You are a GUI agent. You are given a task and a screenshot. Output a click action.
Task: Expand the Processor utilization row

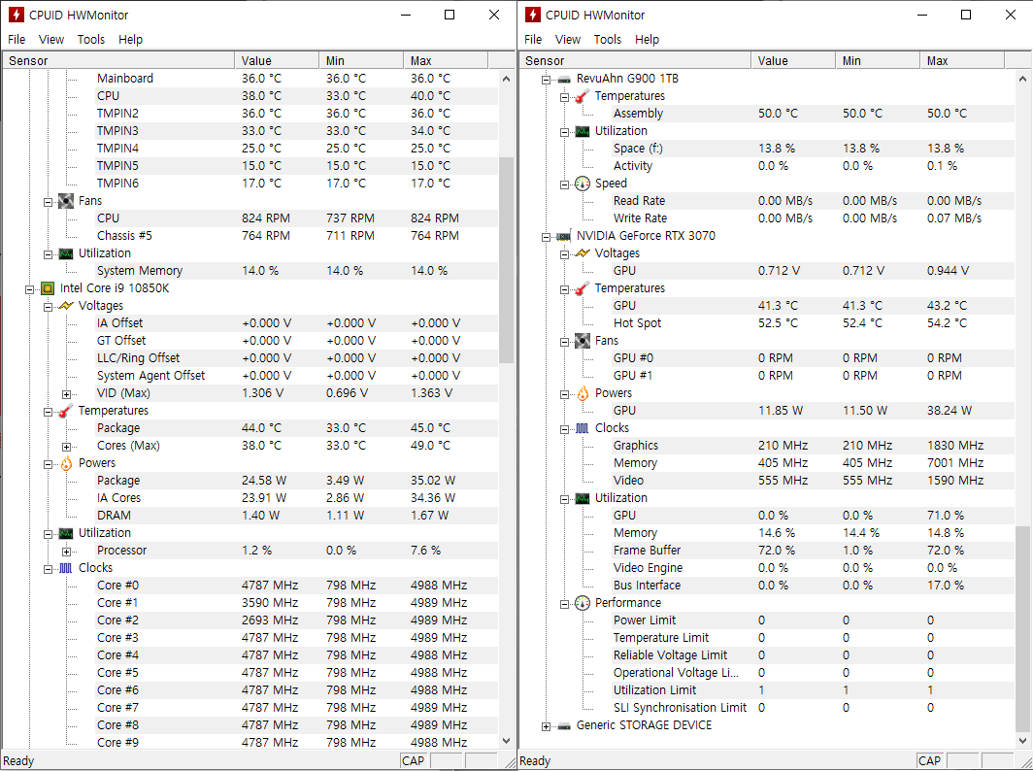coord(67,552)
